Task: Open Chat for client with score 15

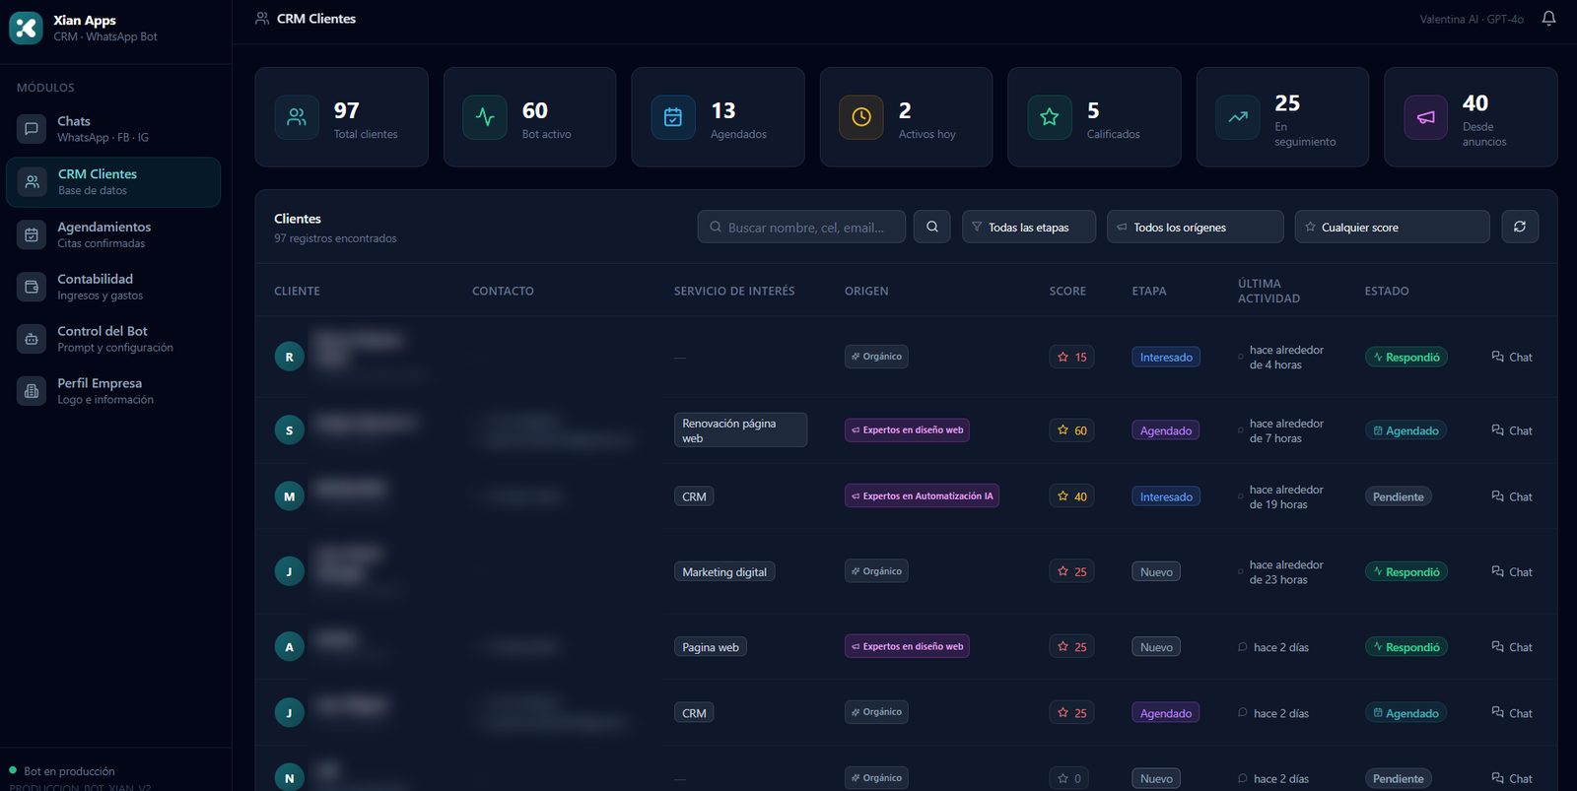Action: [1512, 357]
